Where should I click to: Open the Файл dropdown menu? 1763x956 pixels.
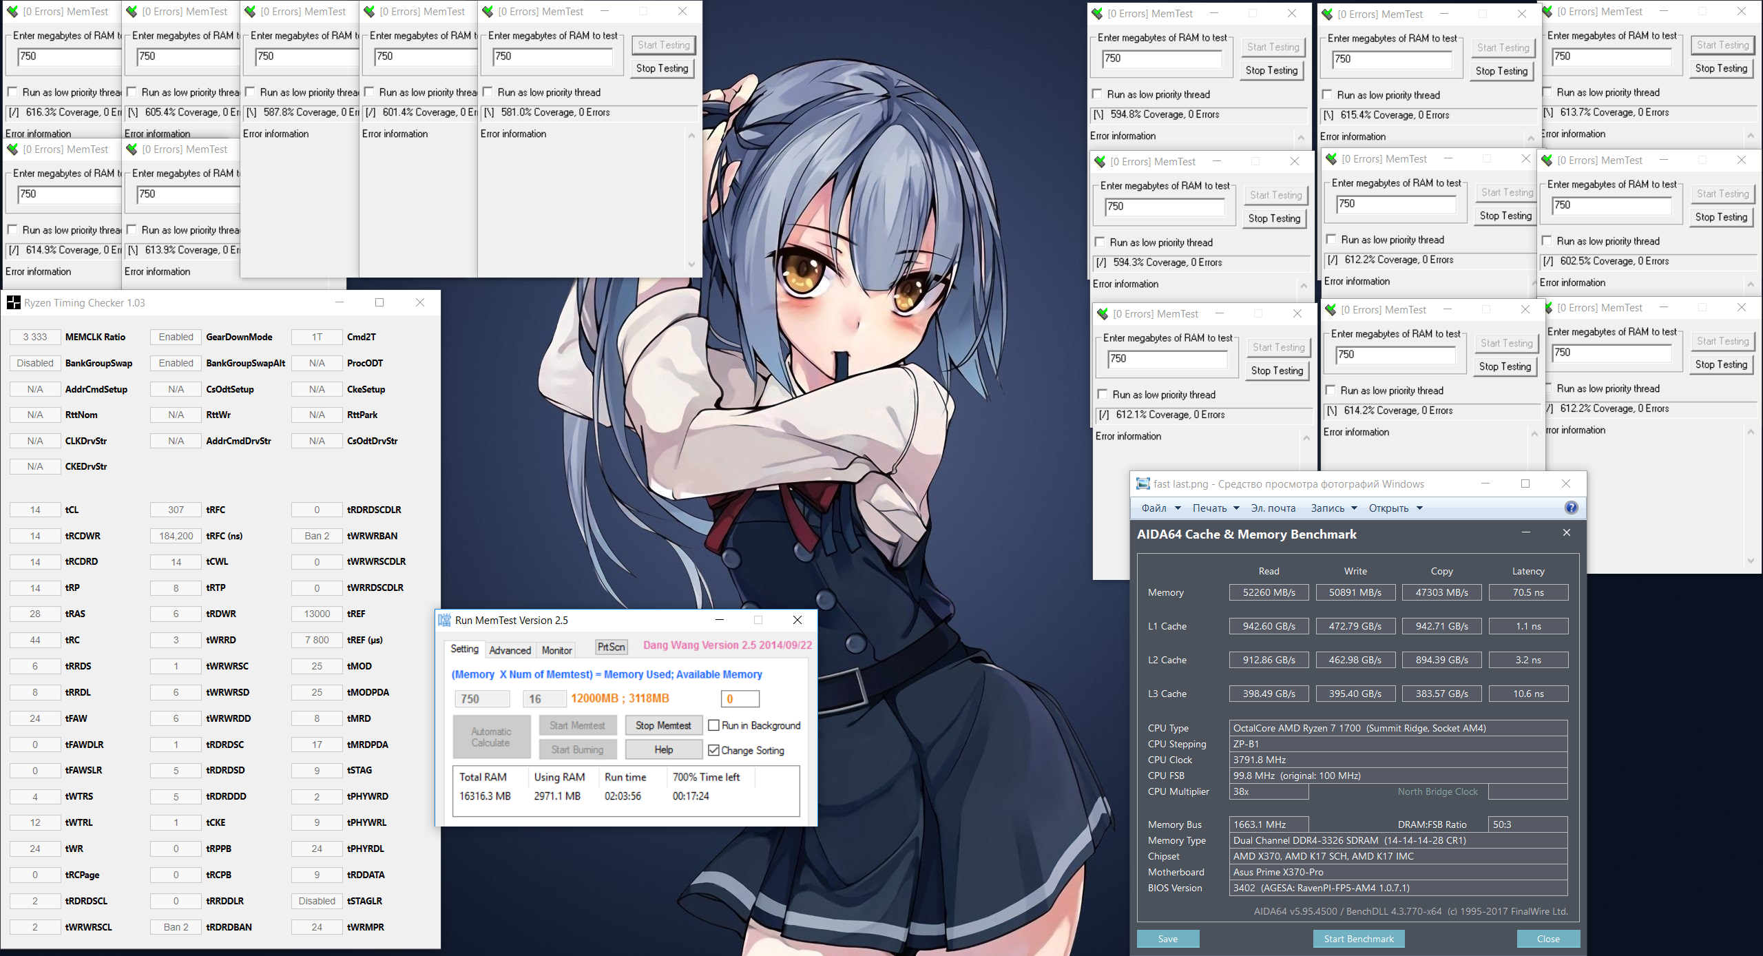coord(1161,508)
